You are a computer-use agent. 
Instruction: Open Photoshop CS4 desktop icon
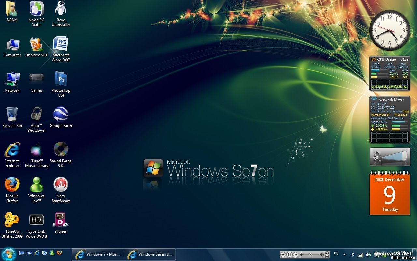61,80
